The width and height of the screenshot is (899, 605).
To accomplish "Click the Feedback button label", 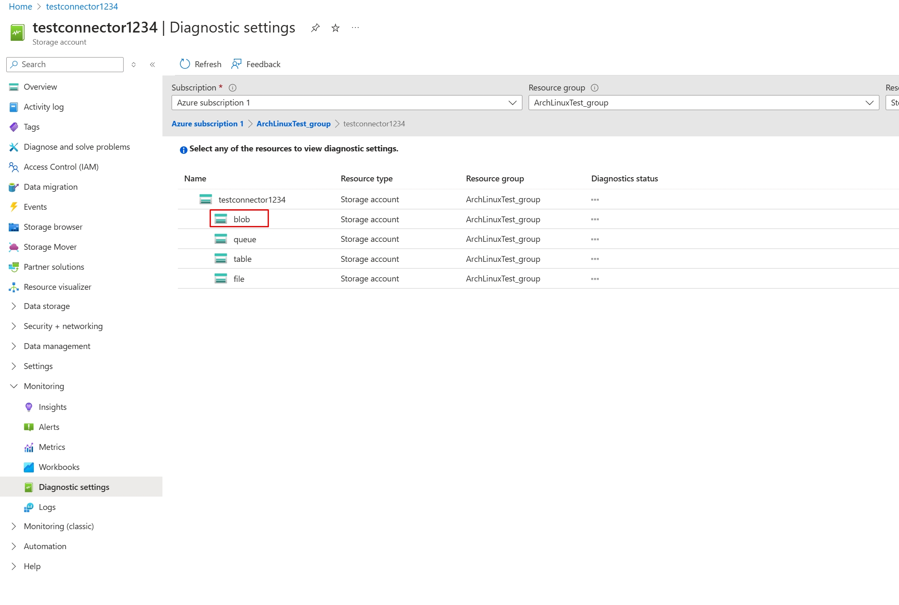I will (263, 64).
